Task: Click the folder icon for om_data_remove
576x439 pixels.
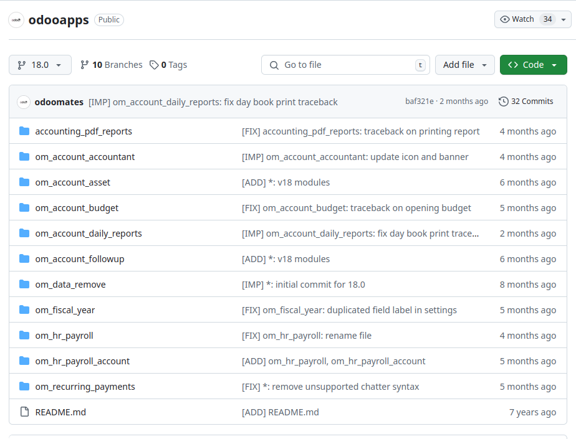Action: [x=24, y=284]
